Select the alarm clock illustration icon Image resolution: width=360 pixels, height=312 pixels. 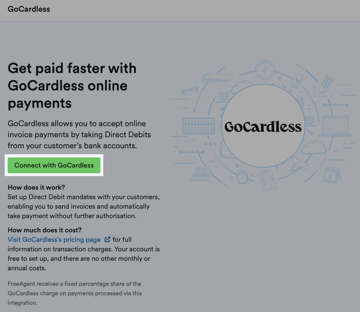pos(243,177)
